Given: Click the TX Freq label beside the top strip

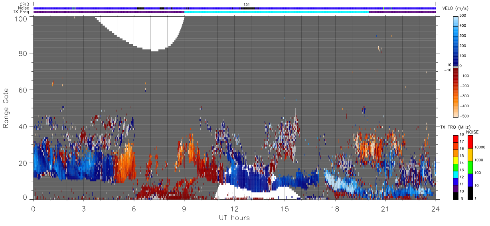Looking at the screenshot, I should 22,12.
